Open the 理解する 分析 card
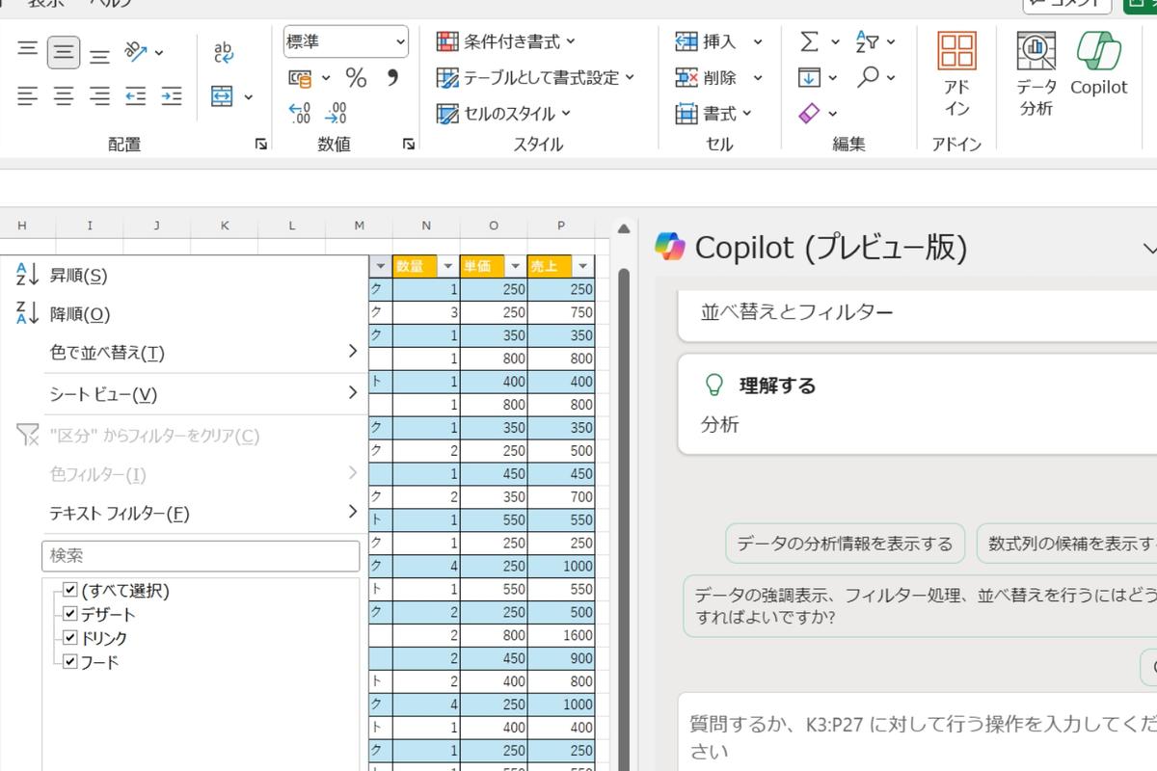This screenshot has width=1157, height=771. 917,404
